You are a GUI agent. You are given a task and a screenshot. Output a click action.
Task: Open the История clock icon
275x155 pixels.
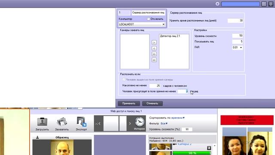(139, 122)
